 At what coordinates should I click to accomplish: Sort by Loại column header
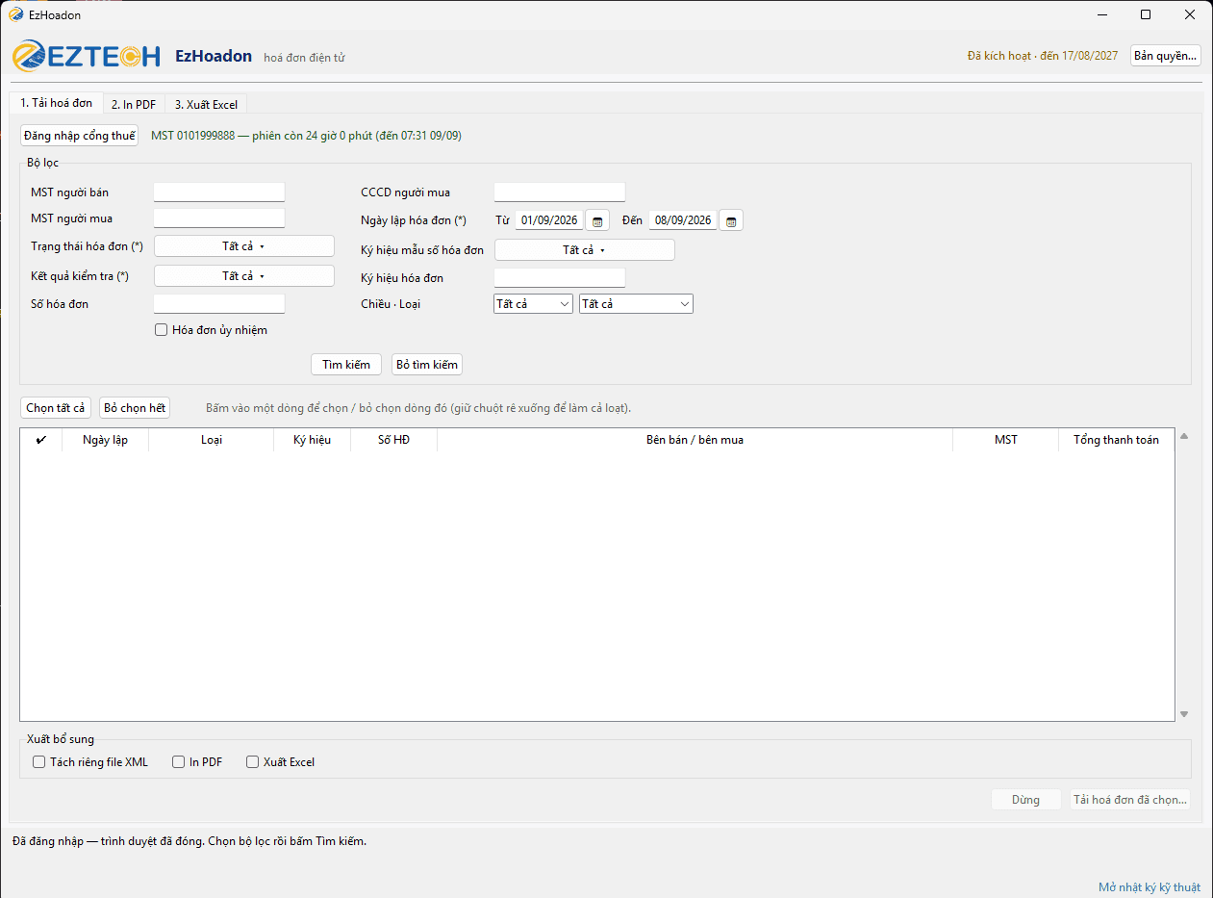212,440
